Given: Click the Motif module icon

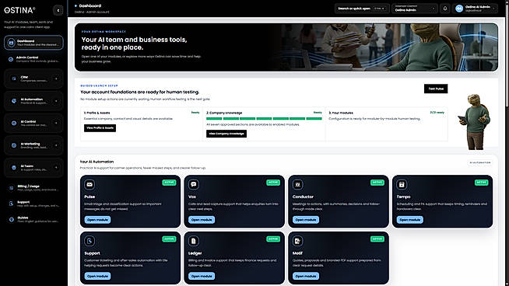Looking at the screenshot, I should point(297,241).
